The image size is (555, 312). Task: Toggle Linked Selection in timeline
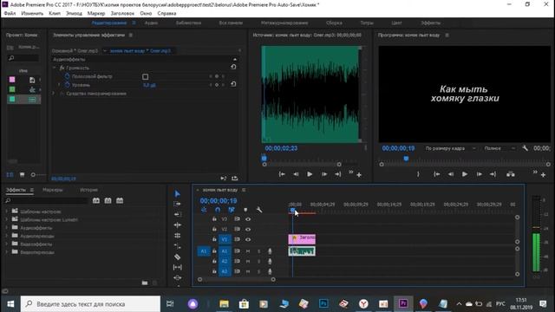pyautogui.click(x=232, y=210)
